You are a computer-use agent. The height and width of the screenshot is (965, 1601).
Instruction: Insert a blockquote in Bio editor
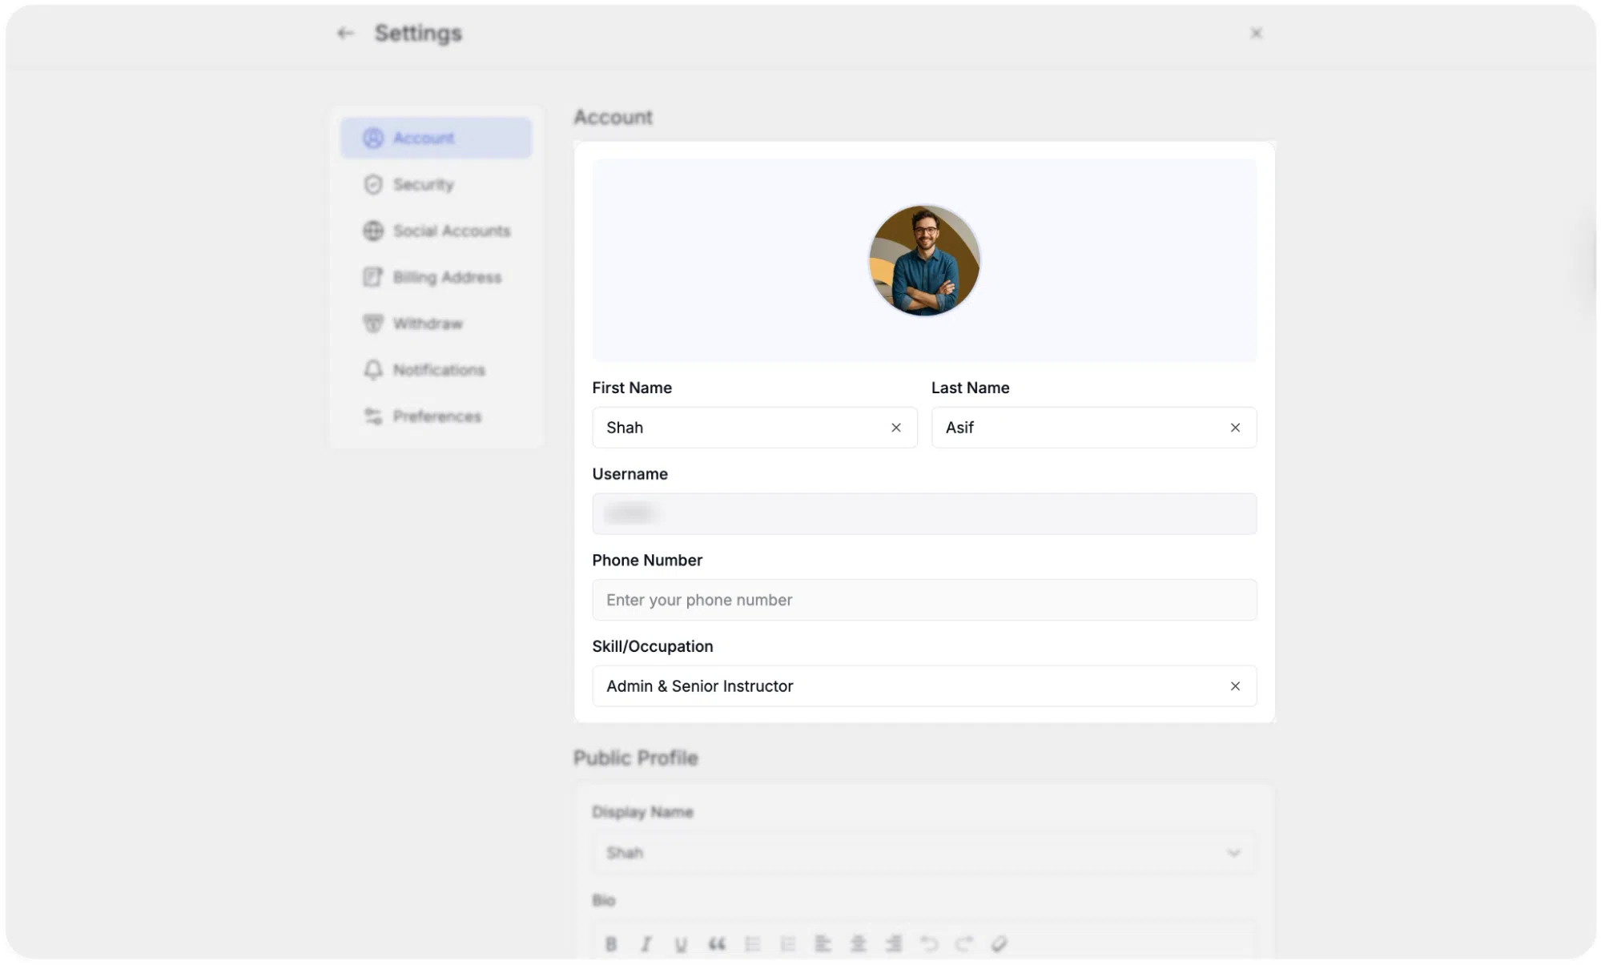[x=717, y=944]
